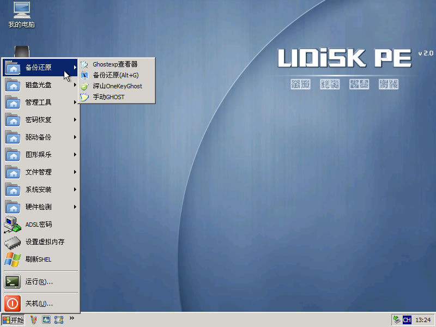Image resolution: width=436 pixels, height=327 pixels.
Task: Click the 刷新SHEL Windows flag item
Action: point(41,259)
